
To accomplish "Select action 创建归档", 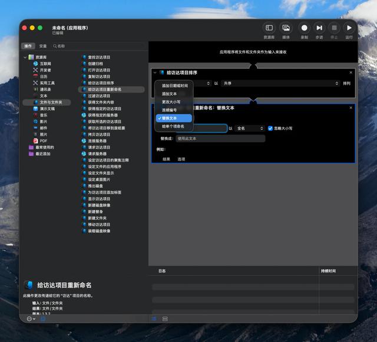I will 95,64.
